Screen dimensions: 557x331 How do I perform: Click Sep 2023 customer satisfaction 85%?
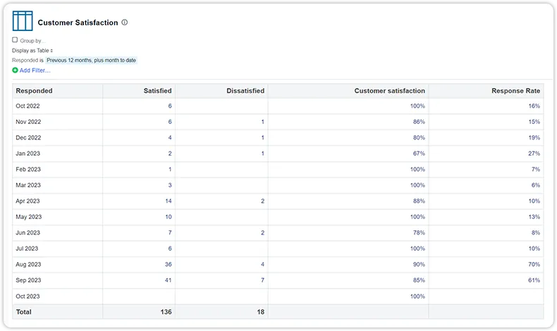(420, 280)
